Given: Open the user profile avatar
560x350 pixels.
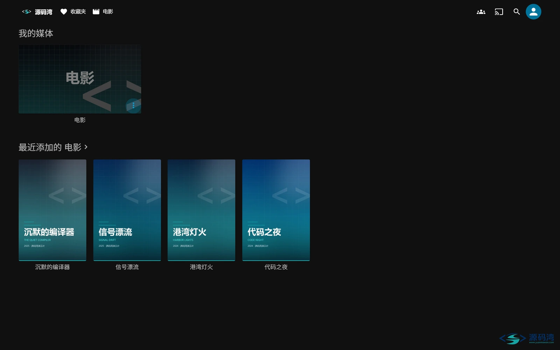Looking at the screenshot, I should 533,12.
